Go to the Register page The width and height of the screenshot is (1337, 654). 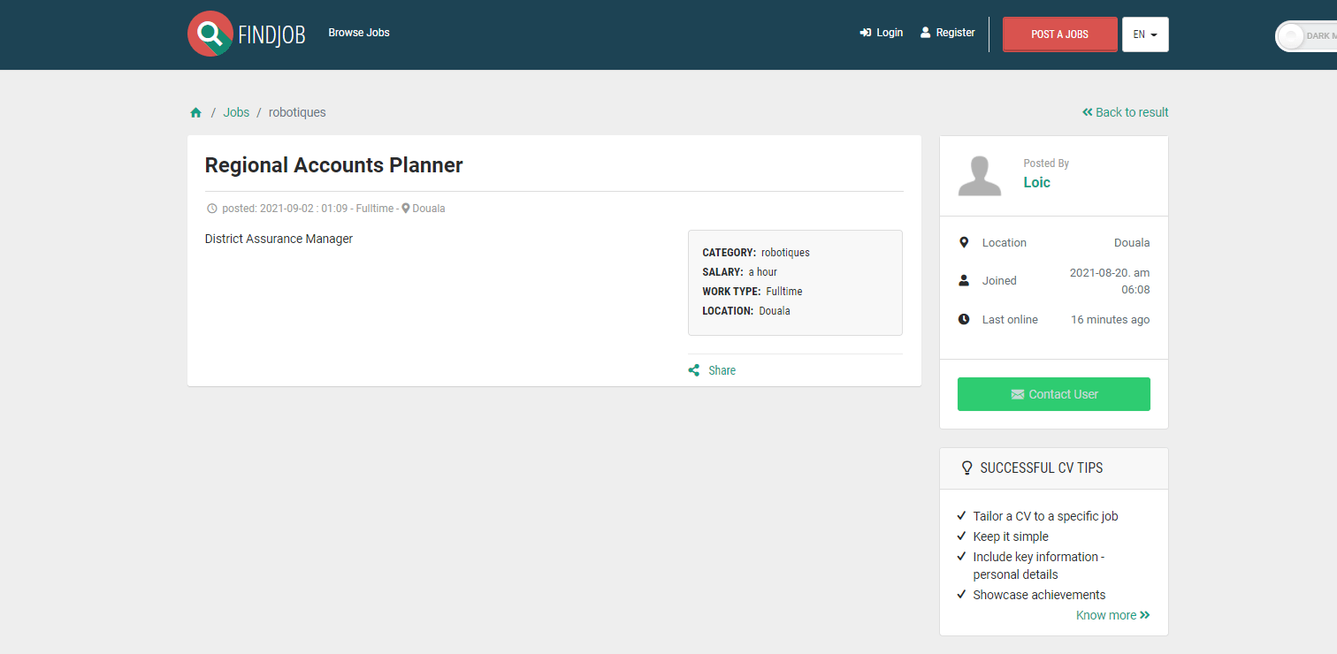click(947, 33)
